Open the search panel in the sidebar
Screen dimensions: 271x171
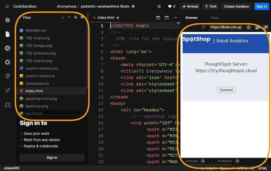(x=8, y=48)
